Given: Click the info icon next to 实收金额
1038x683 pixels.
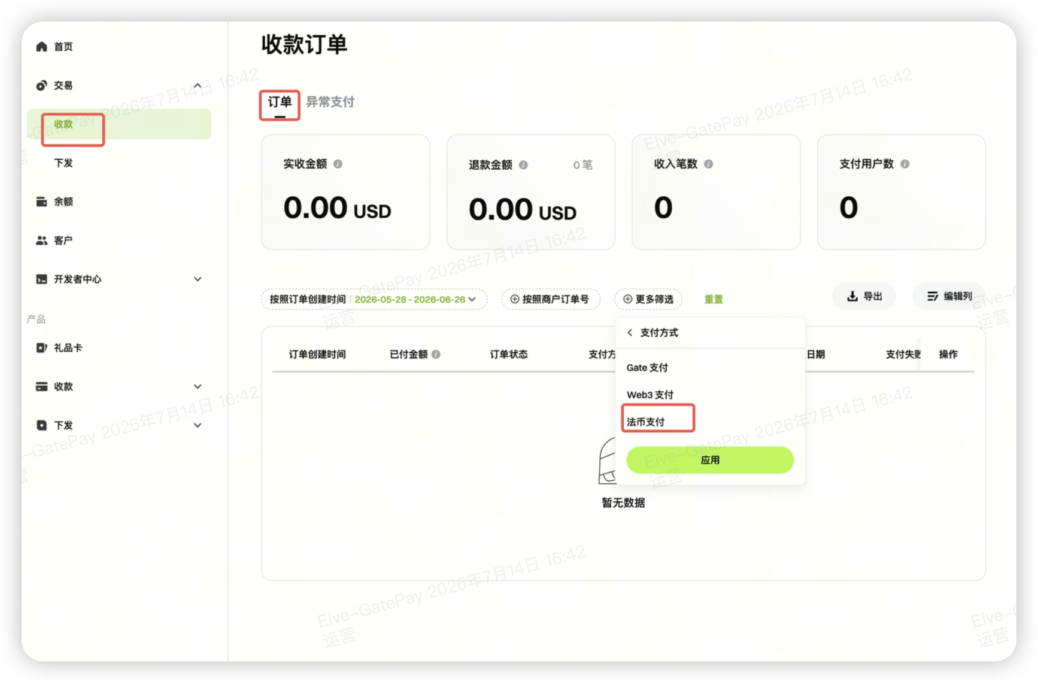Looking at the screenshot, I should click(338, 164).
